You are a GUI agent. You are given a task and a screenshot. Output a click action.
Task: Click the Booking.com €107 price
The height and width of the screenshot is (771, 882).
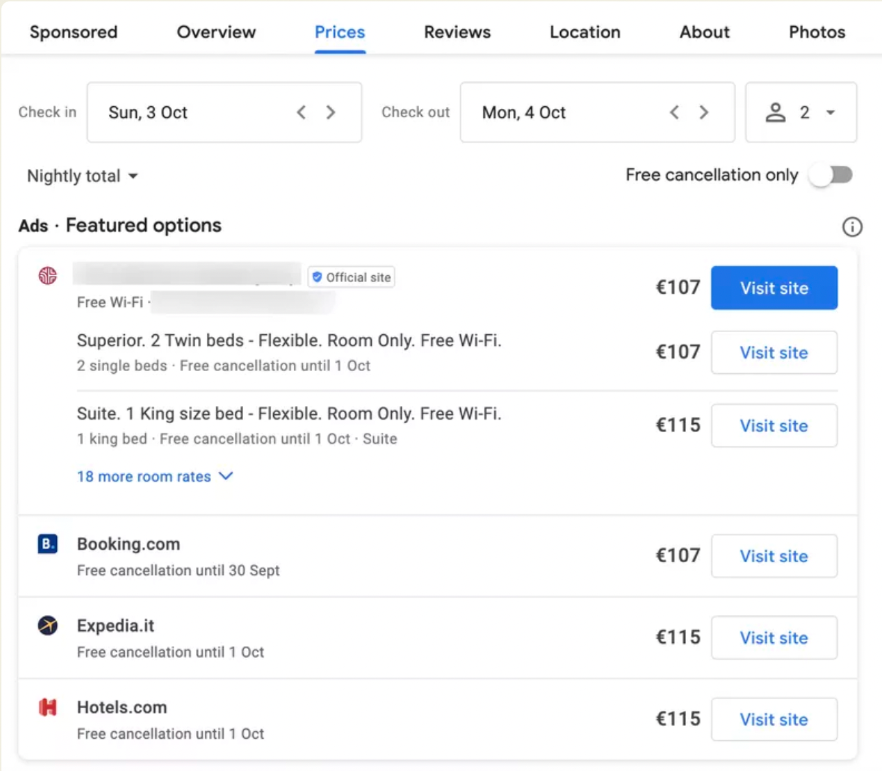pyautogui.click(x=678, y=555)
